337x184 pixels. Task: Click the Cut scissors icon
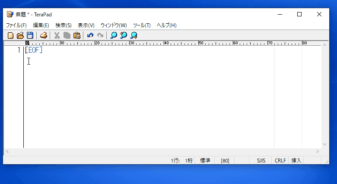click(x=57, y=35)
